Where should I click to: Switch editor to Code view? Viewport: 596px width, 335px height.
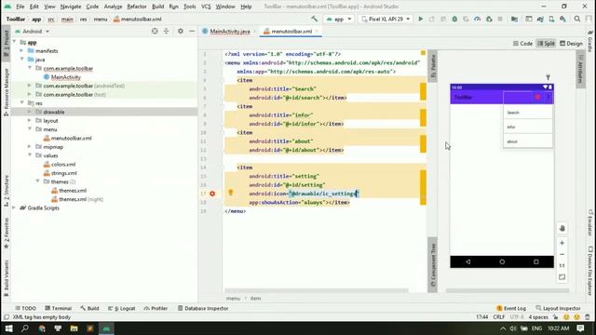coord(522,44)
